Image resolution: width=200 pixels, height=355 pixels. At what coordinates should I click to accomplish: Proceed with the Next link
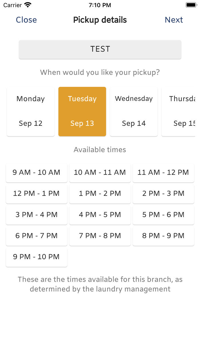[x=174, y=20]
